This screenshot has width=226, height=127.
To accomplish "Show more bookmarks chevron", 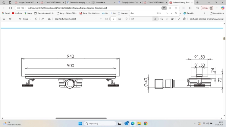I will 204,13.
